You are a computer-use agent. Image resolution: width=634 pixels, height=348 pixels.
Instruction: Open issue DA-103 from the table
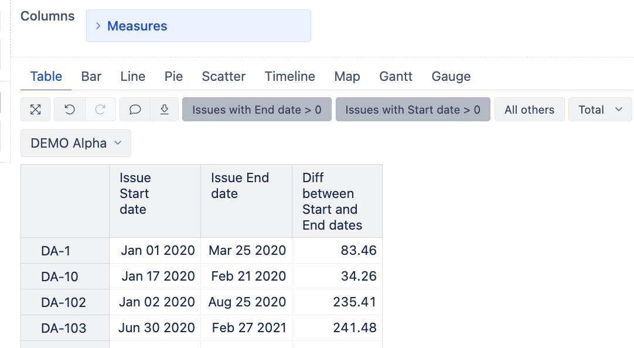click(x=64, y=327)
